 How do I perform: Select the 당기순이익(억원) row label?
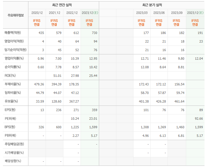[15, 50]
